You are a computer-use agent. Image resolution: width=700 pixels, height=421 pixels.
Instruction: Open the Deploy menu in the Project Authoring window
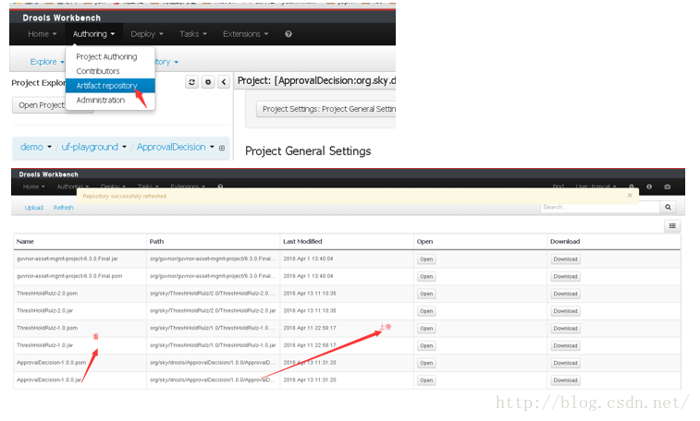coord(147,34)
